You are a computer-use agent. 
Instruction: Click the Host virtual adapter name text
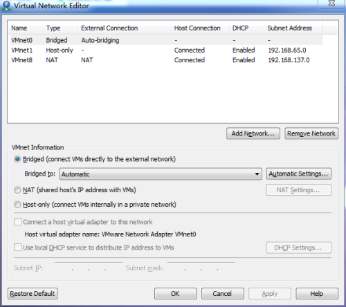click(x=110, y=234)
